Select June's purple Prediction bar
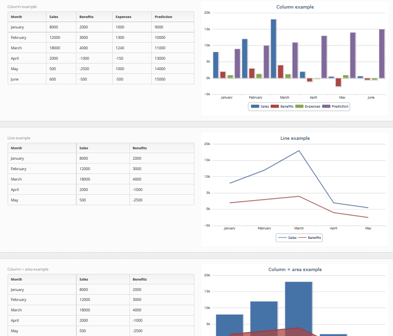Image resolution: width=393 pixels, height=336 pixels. click(382, 53)
